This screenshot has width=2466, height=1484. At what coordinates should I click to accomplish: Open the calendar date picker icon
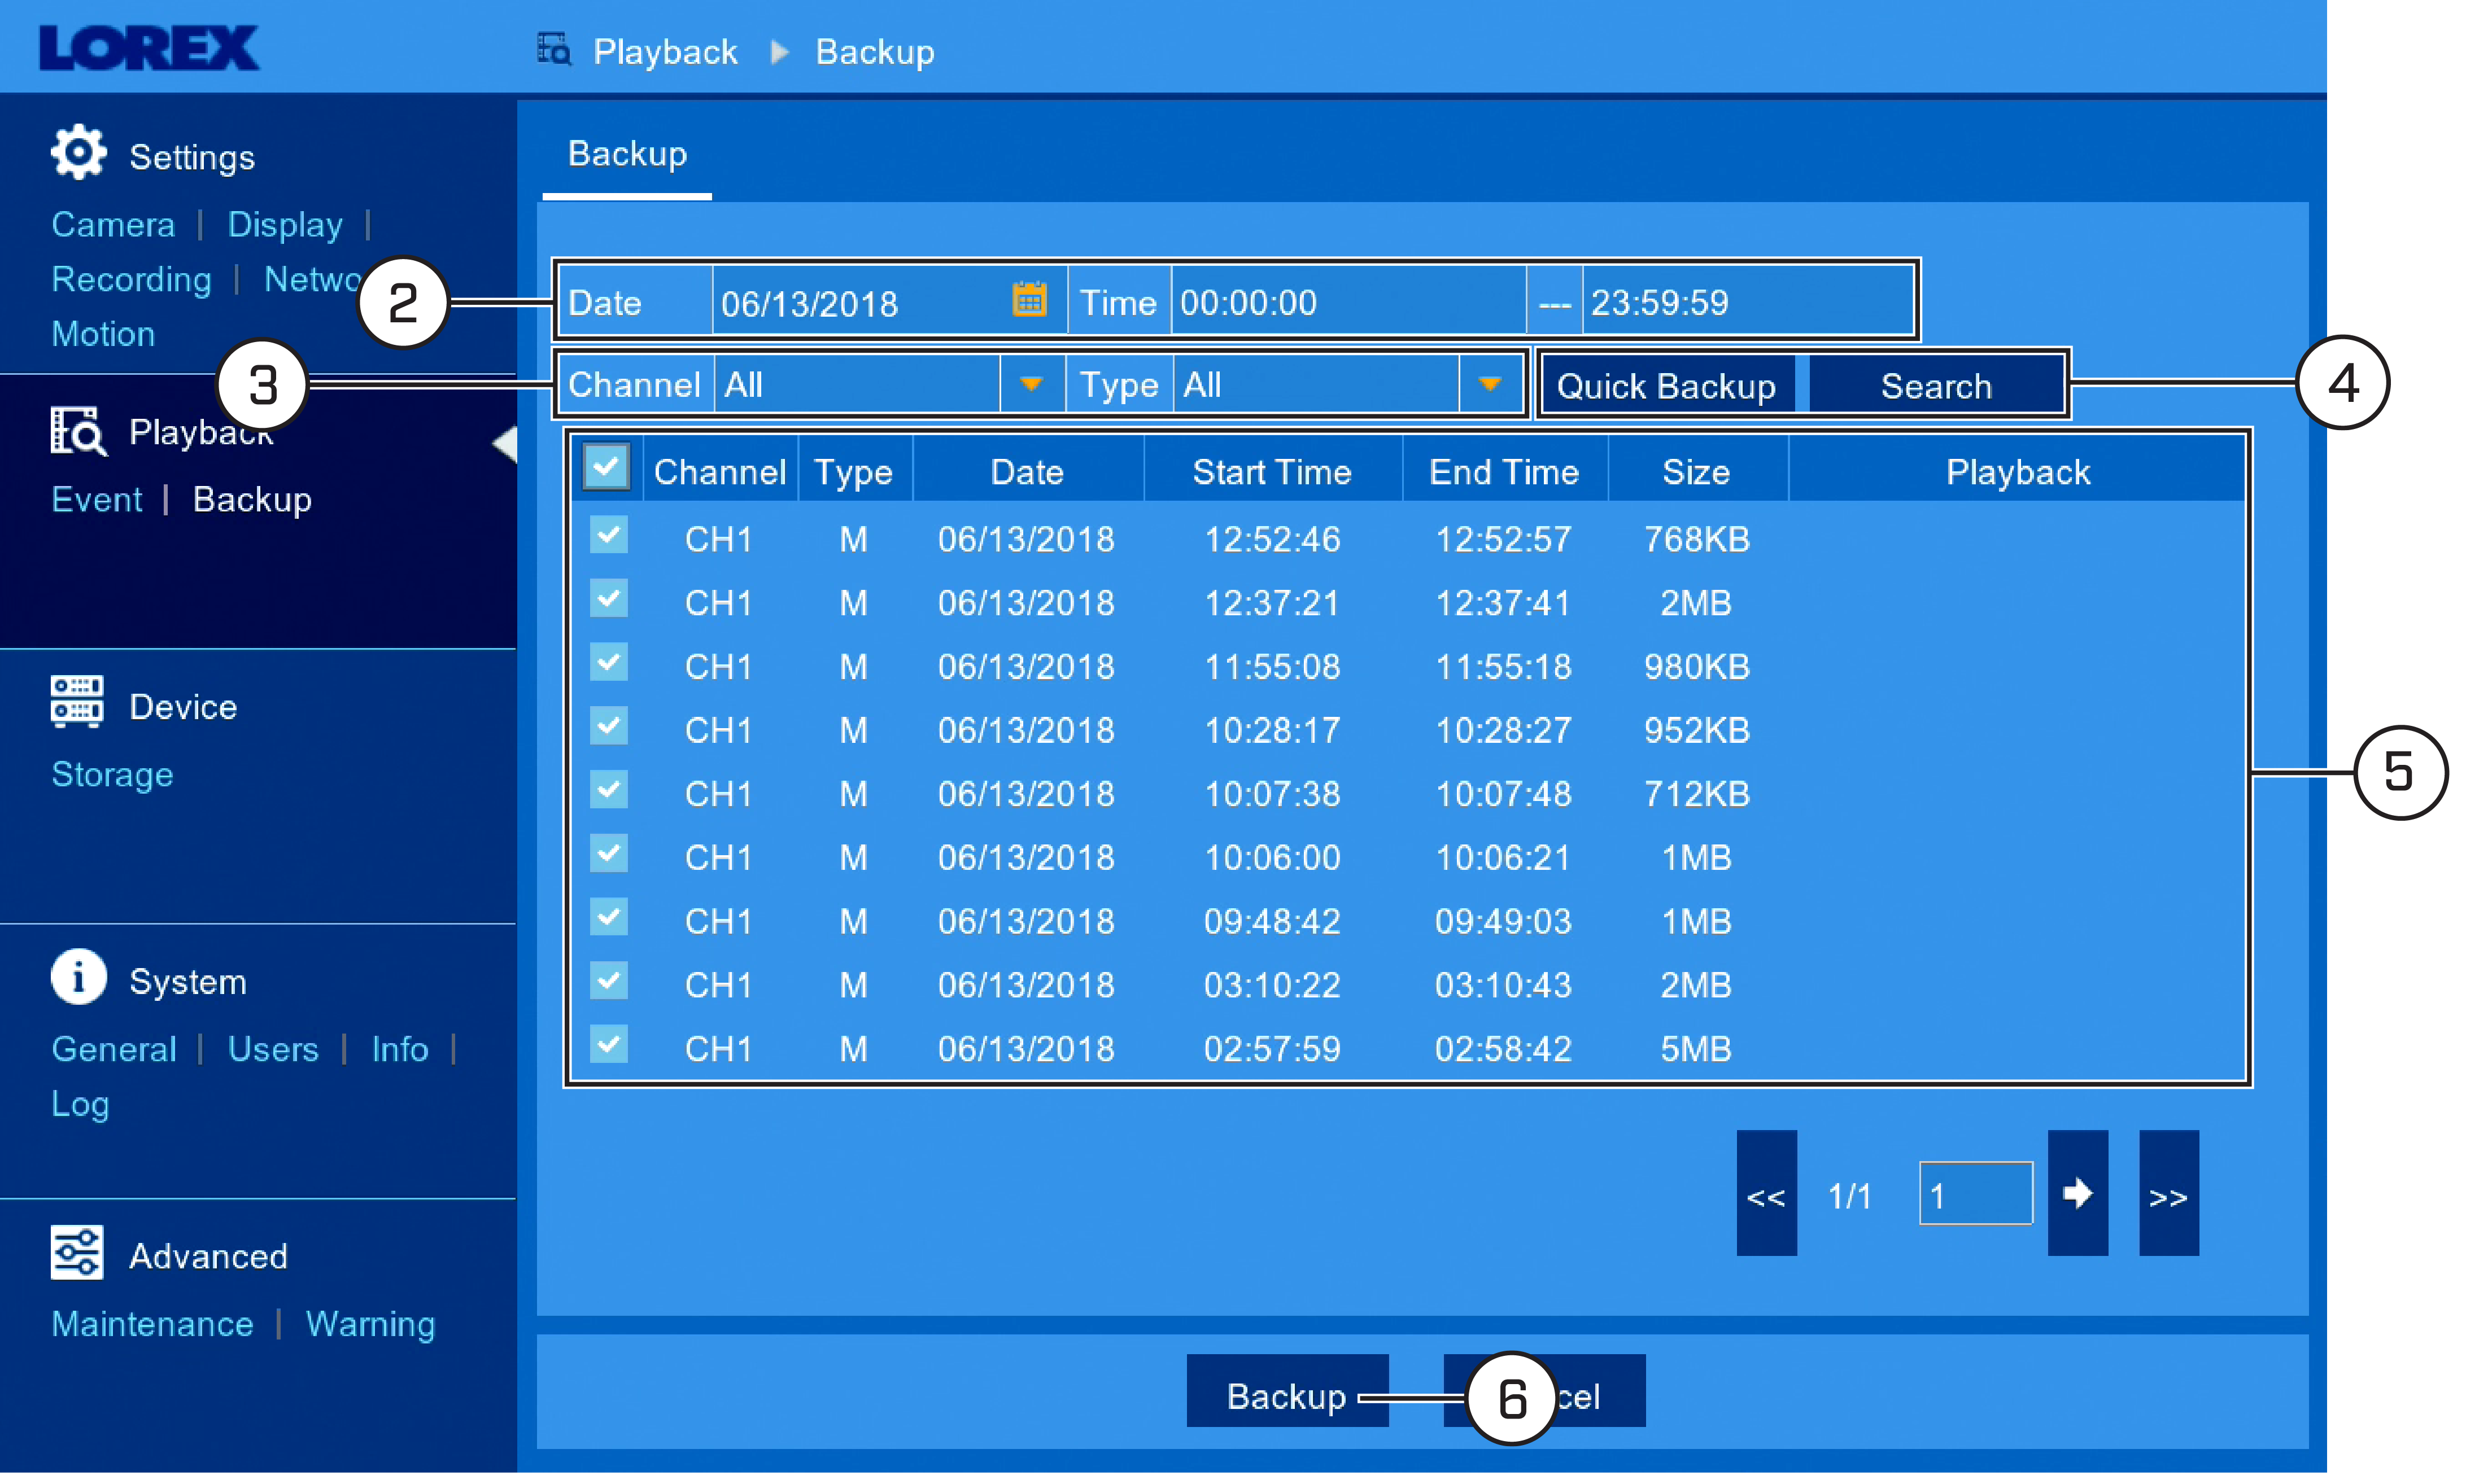tap(1028, 300)
